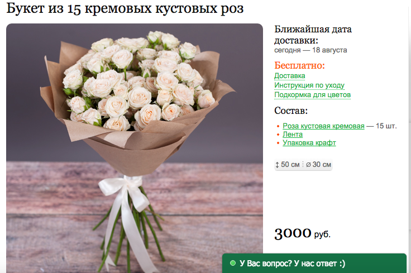Click the 50 см height value
The width and height of the screenshot is (411, 273).
tap(290, 165)
